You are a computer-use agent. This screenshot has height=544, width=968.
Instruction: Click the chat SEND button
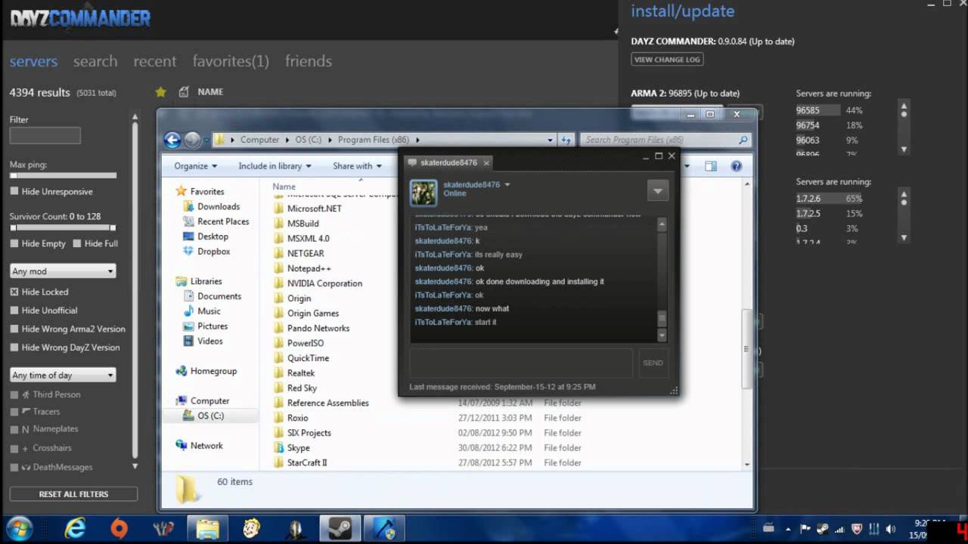[x=653, y=363]
